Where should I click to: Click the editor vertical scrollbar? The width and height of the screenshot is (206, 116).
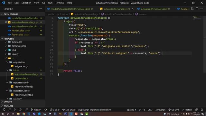pos(205,44)
